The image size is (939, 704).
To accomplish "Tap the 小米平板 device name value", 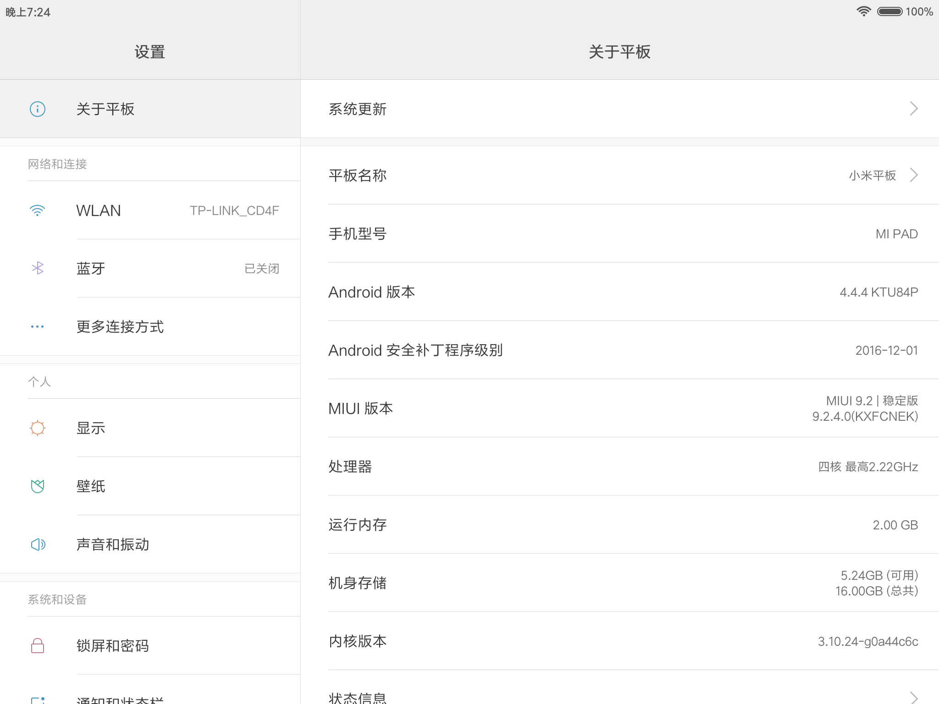I will pos(872,176).
